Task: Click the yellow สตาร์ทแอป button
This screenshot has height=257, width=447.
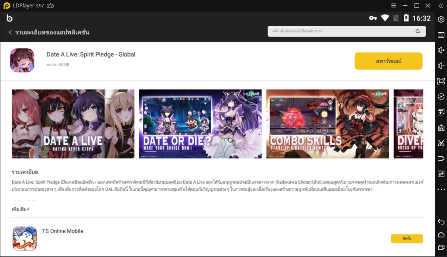Action: click(x=388, y=61)
